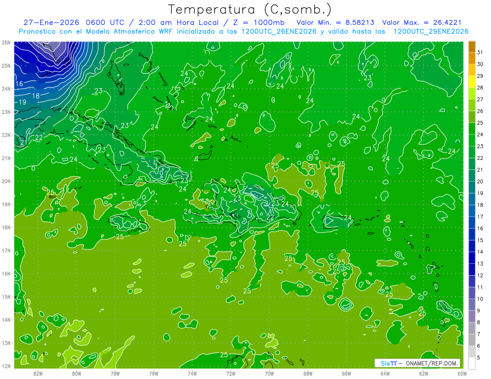Click the 26N latitude axis label
The width and height of the screenshot is (491, 379).
6,43
